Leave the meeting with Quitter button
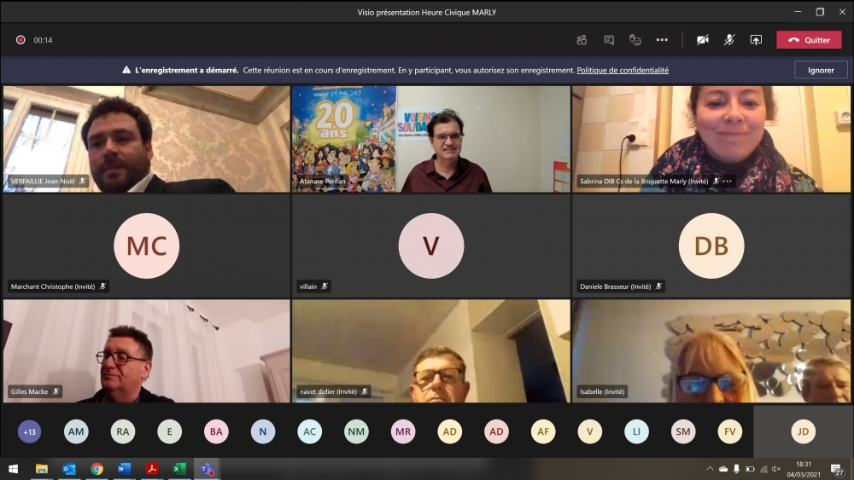 [809, 40]
